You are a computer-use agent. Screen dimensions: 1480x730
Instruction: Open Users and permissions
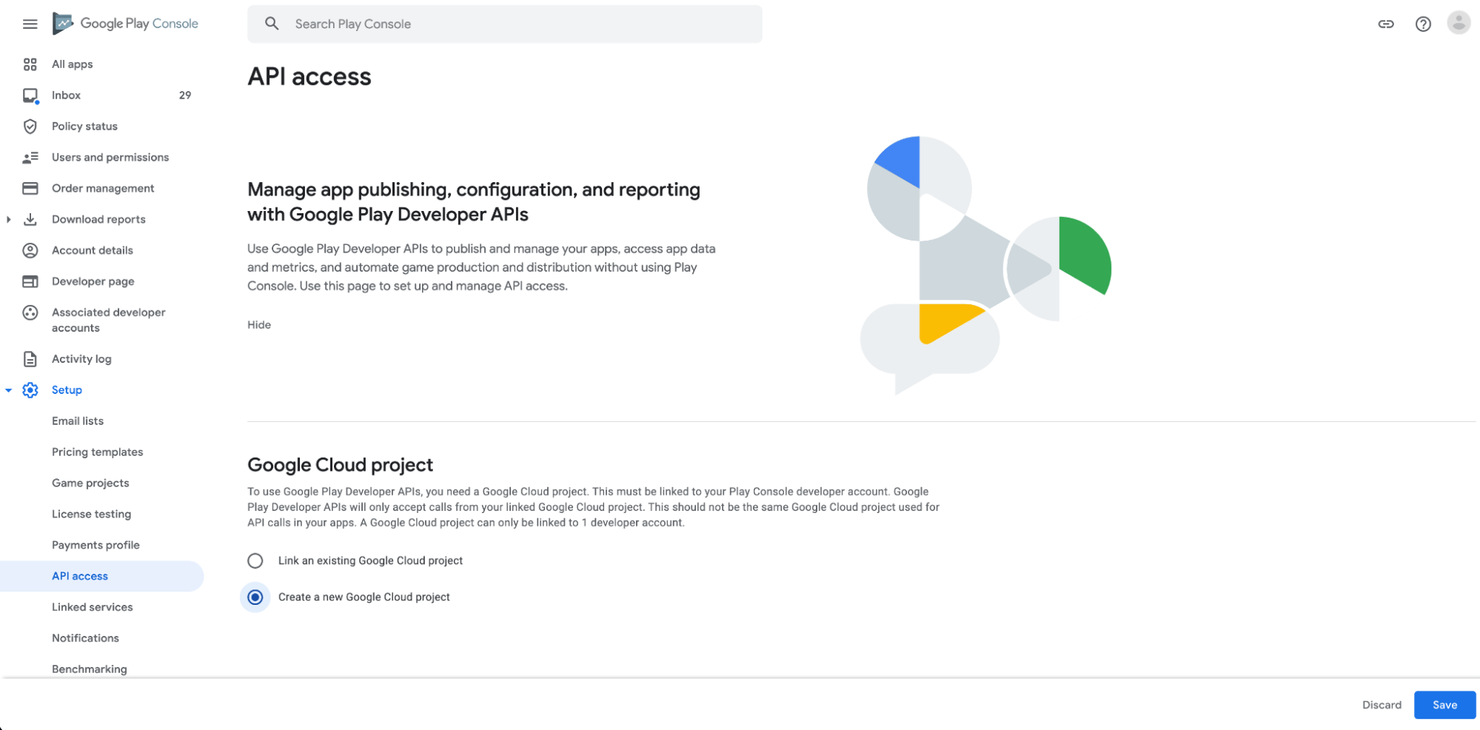(x=110, y=157)
